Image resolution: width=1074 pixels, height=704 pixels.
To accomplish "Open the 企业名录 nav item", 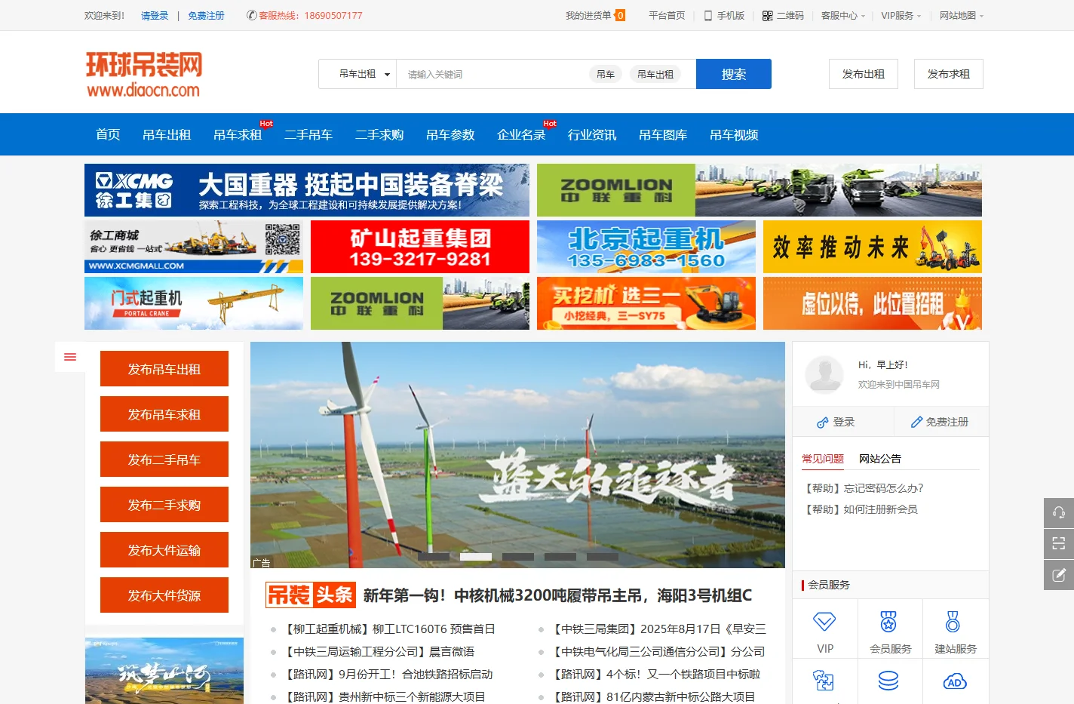I will (521, 134).
